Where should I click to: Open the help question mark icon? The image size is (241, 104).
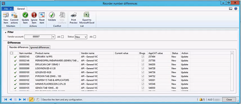tap(236, 9)
